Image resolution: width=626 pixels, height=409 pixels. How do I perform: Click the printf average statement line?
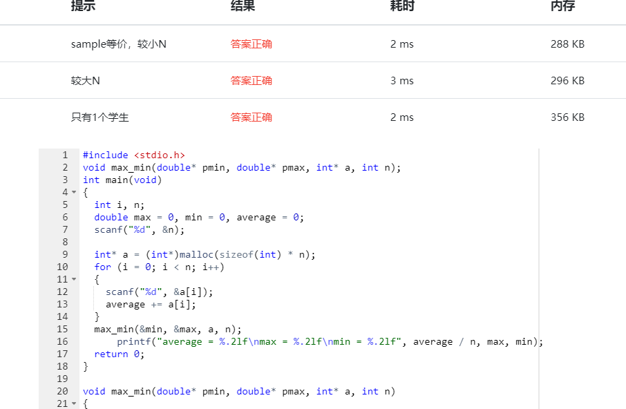pyautogui.click(x=330, y=341)
